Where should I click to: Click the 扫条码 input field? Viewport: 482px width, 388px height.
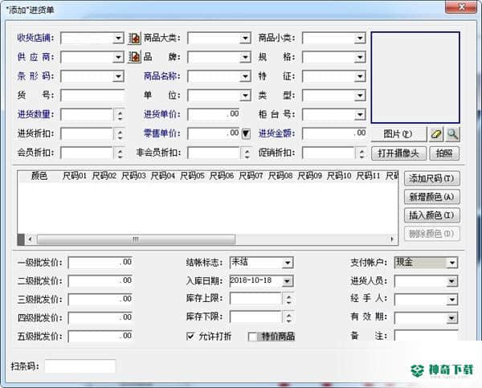pyautogui.click(x=80, y=366)
